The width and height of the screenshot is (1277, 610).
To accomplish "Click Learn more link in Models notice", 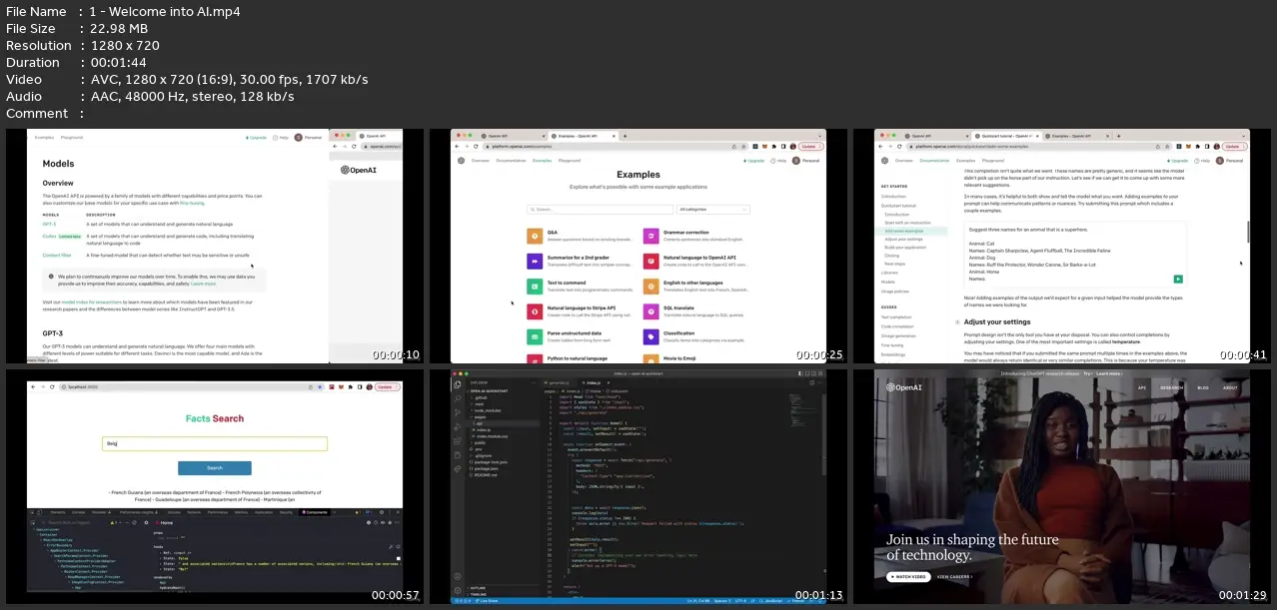I will tap(203, 284).
